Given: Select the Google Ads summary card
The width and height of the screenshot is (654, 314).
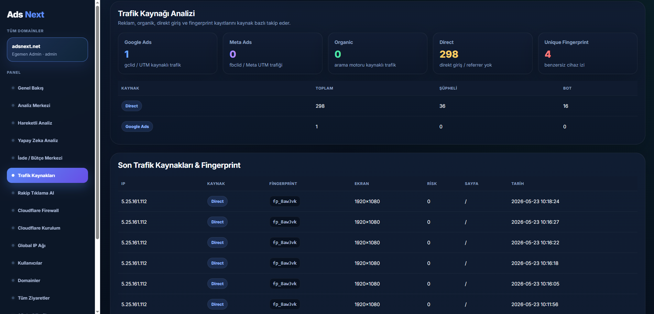Looking at the screenshot, I should tap(167, 53).
